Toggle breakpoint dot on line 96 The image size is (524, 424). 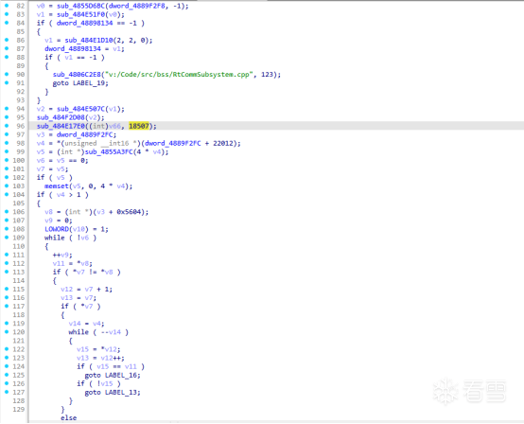pyautogui.click(x=7, y=125)
